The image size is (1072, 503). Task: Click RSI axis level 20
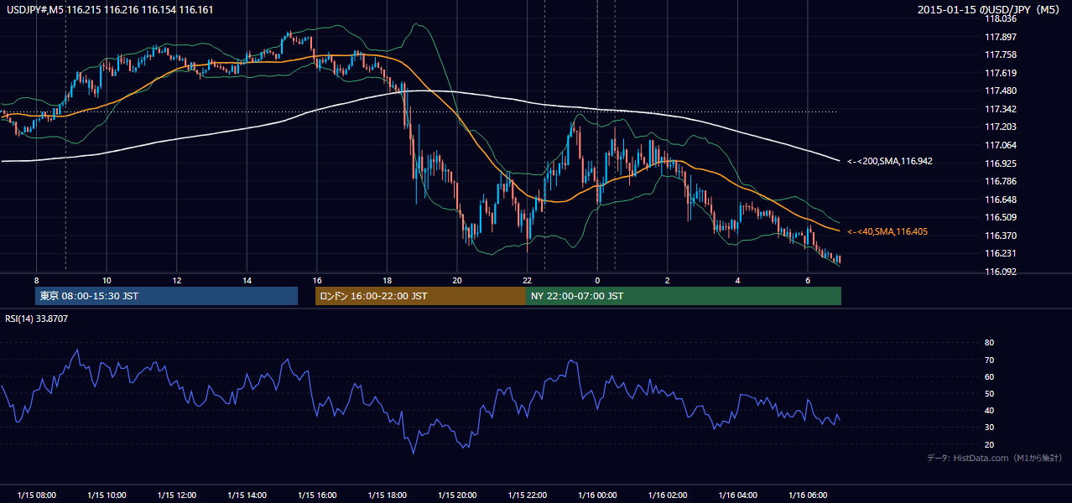tap(989, 444)
